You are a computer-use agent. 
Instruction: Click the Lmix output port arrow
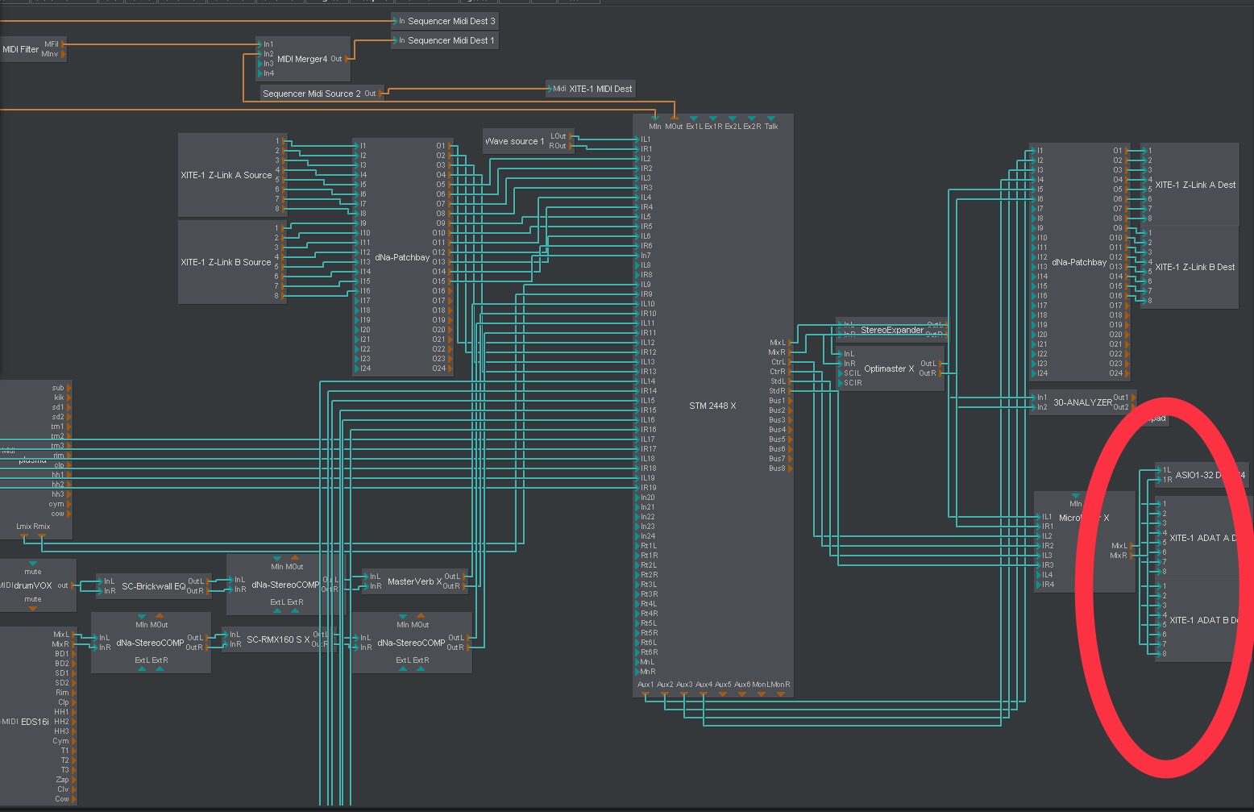(24, 535)
